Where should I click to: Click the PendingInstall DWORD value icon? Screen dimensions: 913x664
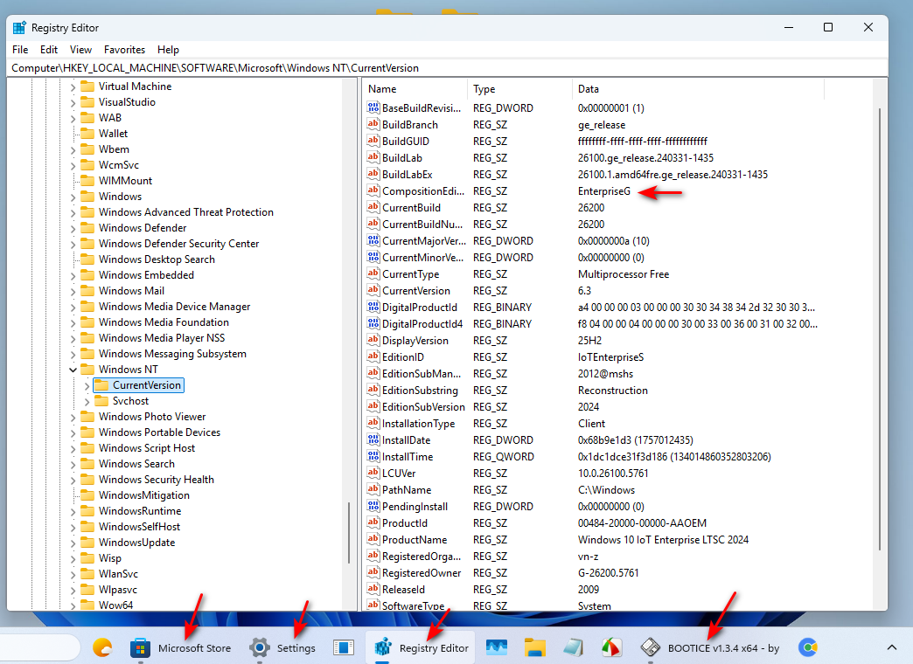click(x=373, y=506)
